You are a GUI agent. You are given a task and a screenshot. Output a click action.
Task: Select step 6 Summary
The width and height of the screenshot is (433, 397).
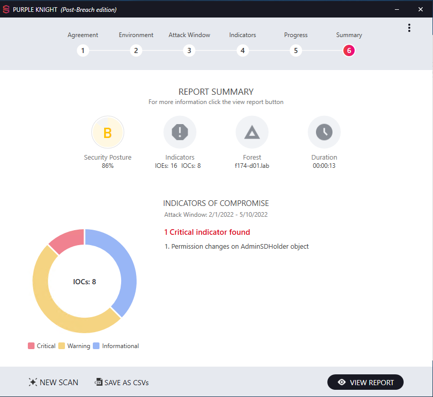click(349, 51)
